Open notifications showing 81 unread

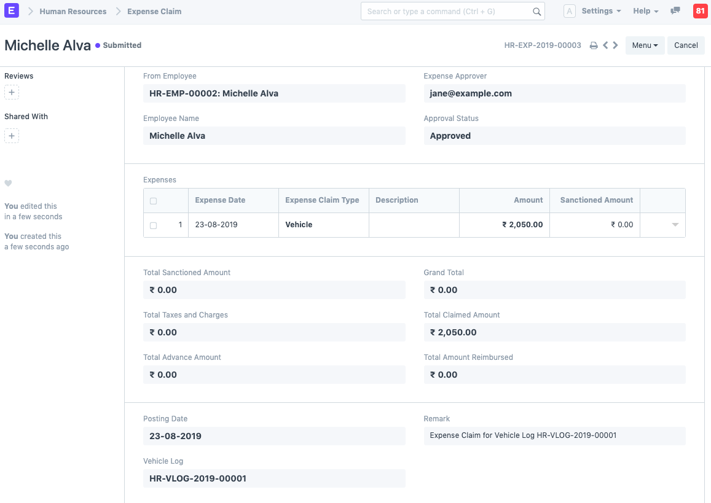(700, 11)
